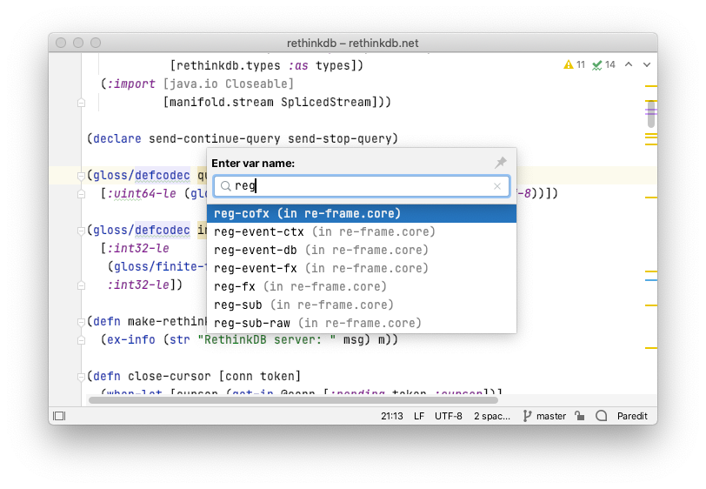Click fold end marker at :uint64-le line
This screenshot has height=489, width=706.
(x=81, y=194)
